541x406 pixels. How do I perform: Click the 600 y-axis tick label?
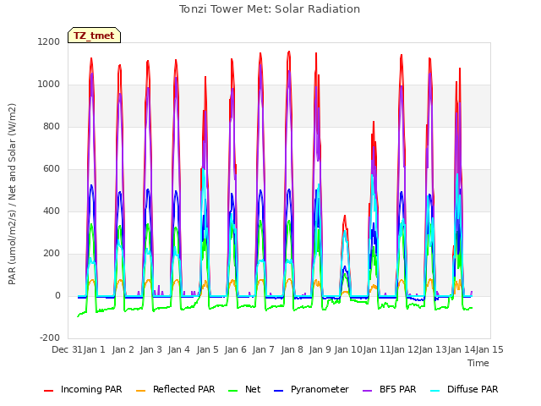[x=52, y=168]
